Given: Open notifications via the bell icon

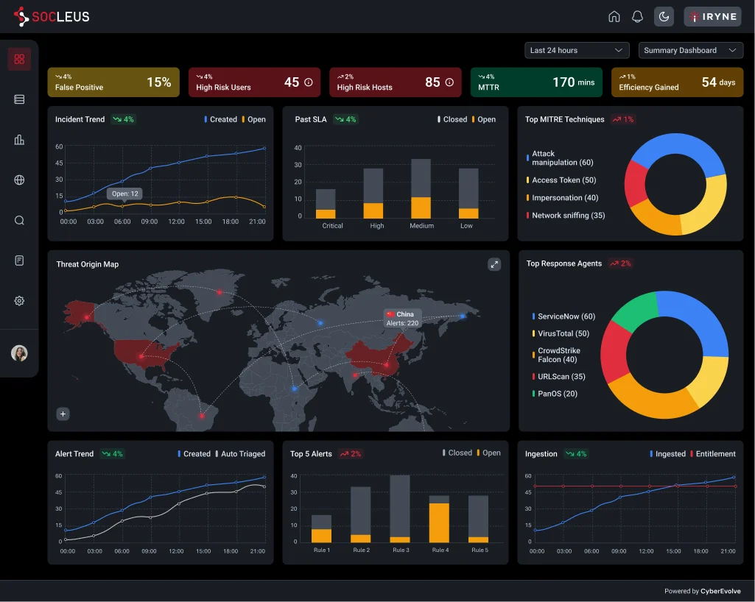Looking at the screenshot, I should (x=637, y=16).
